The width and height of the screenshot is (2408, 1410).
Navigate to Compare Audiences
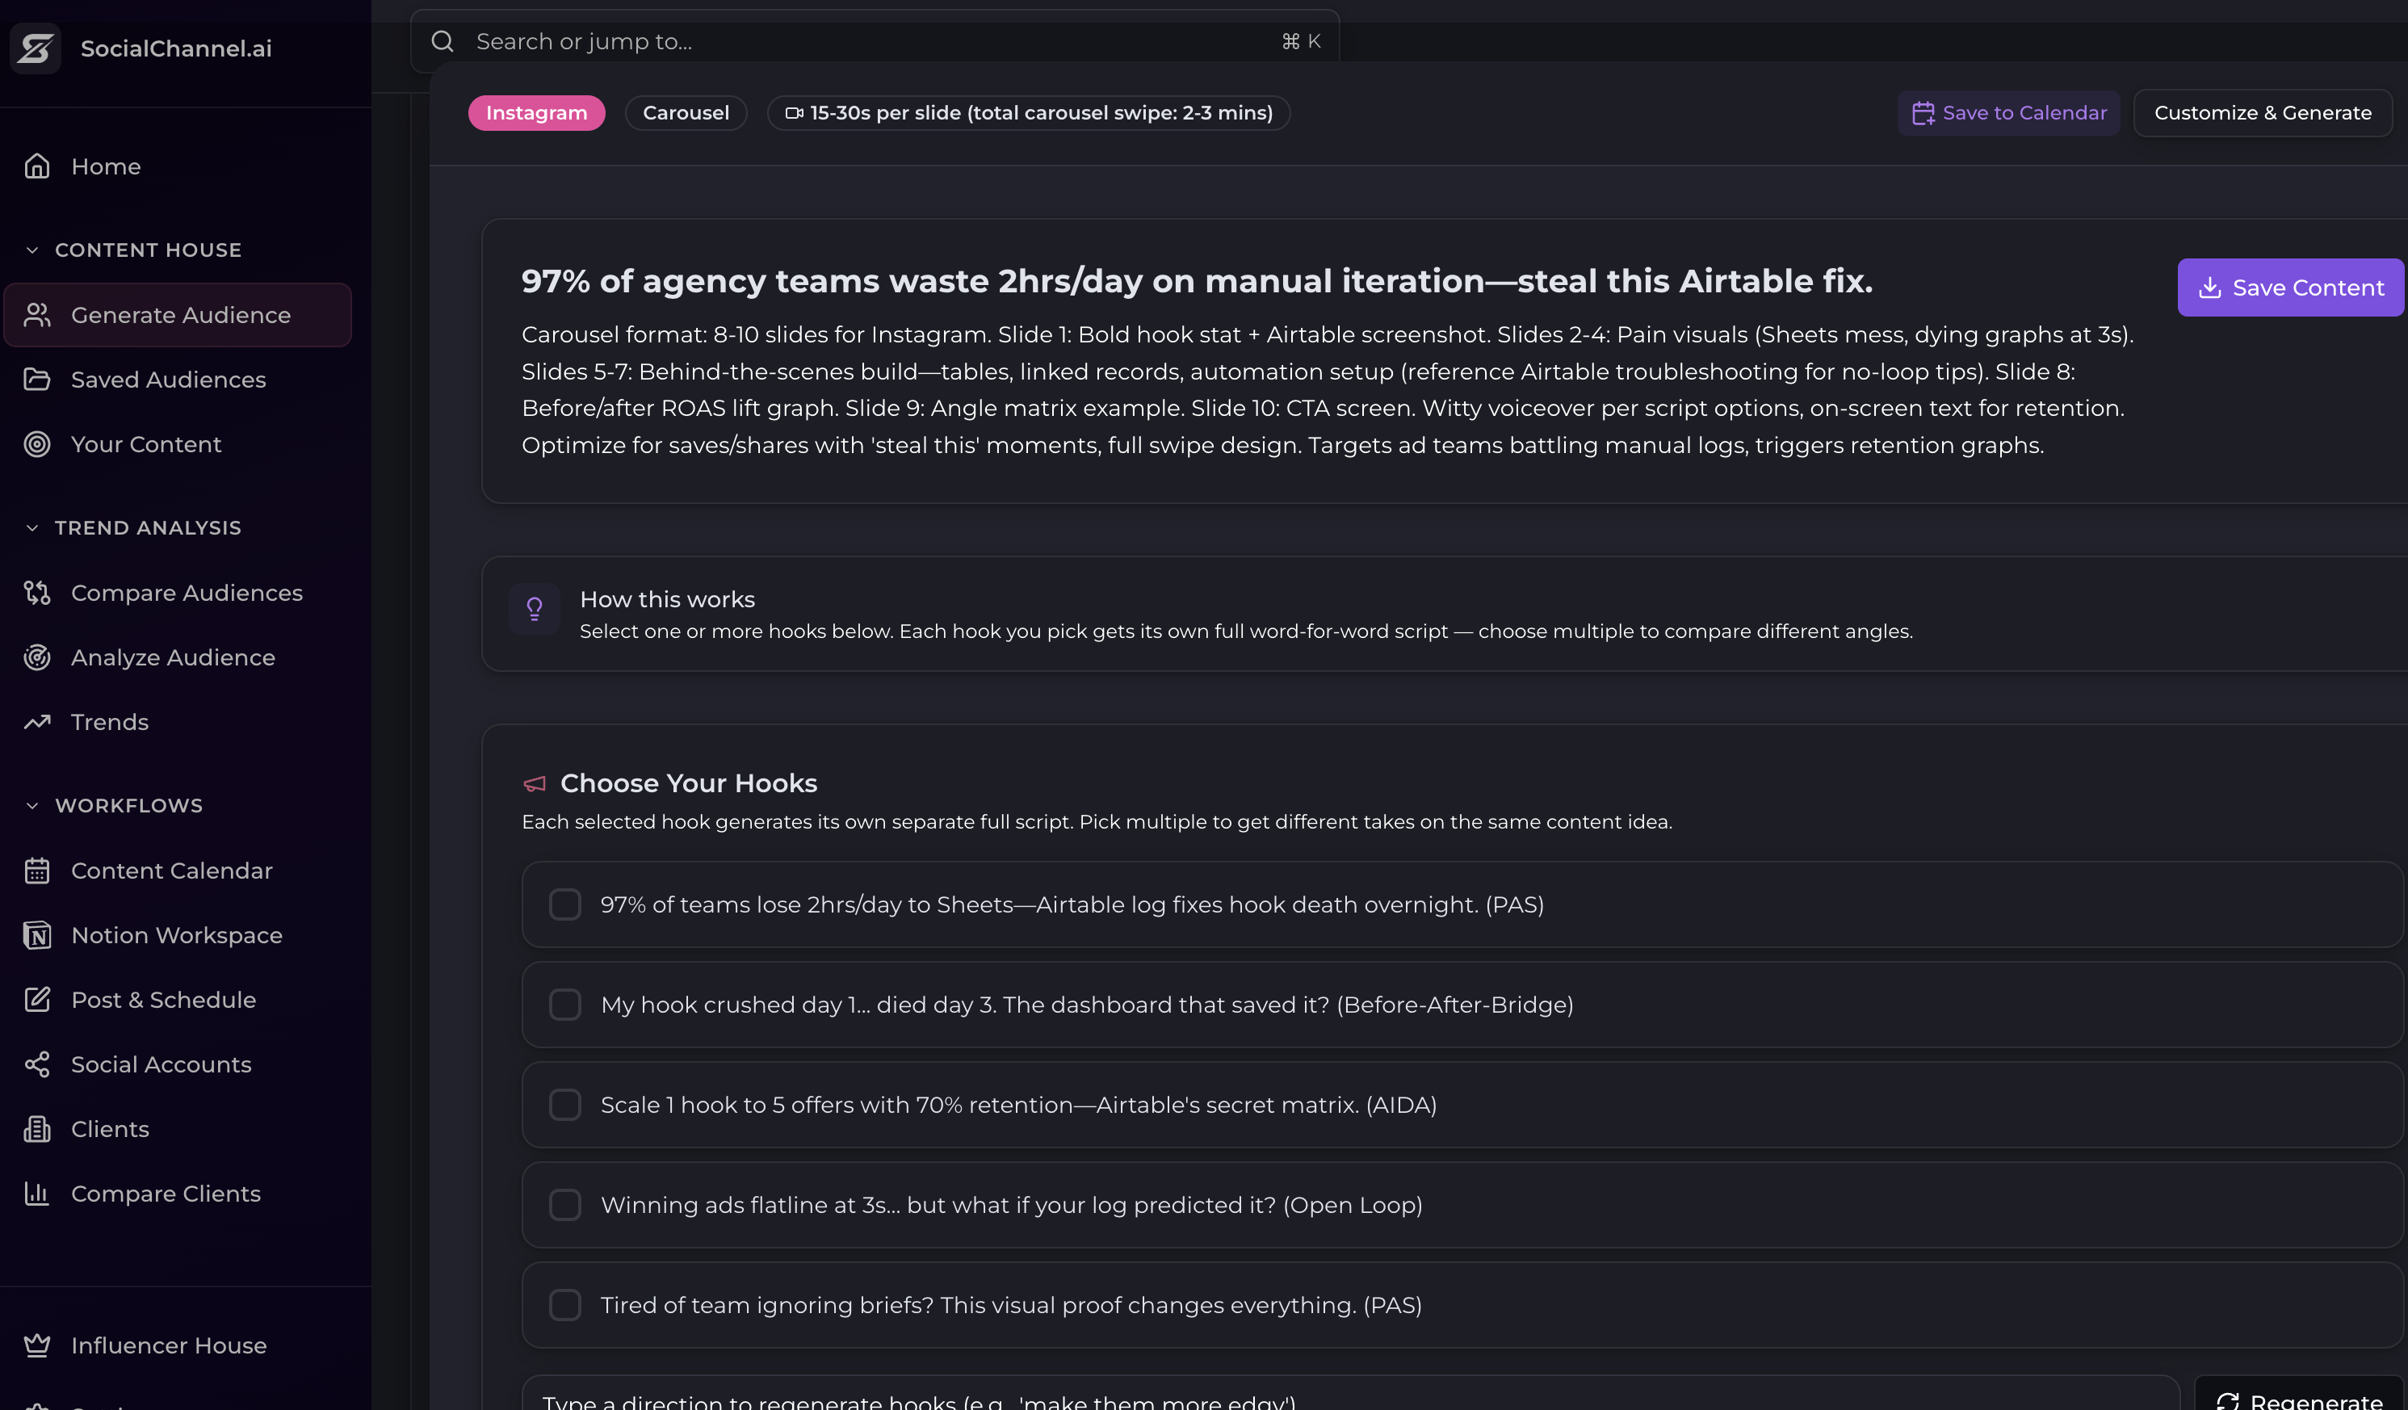(x=178, y=593)
